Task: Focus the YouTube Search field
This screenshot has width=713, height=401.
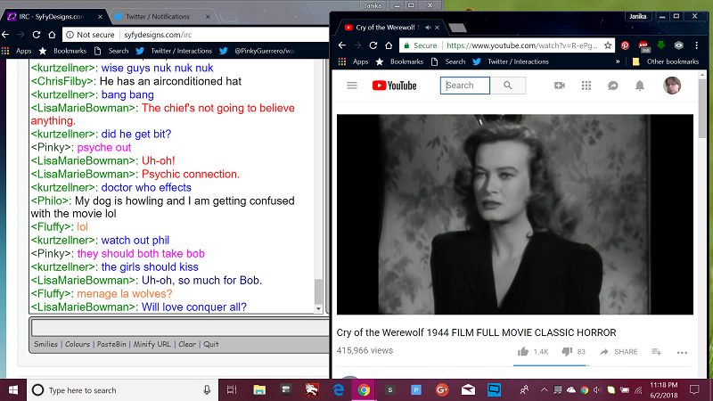Action: click(465, 86)
